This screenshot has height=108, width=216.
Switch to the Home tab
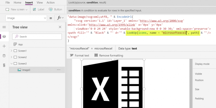point(18,2)
